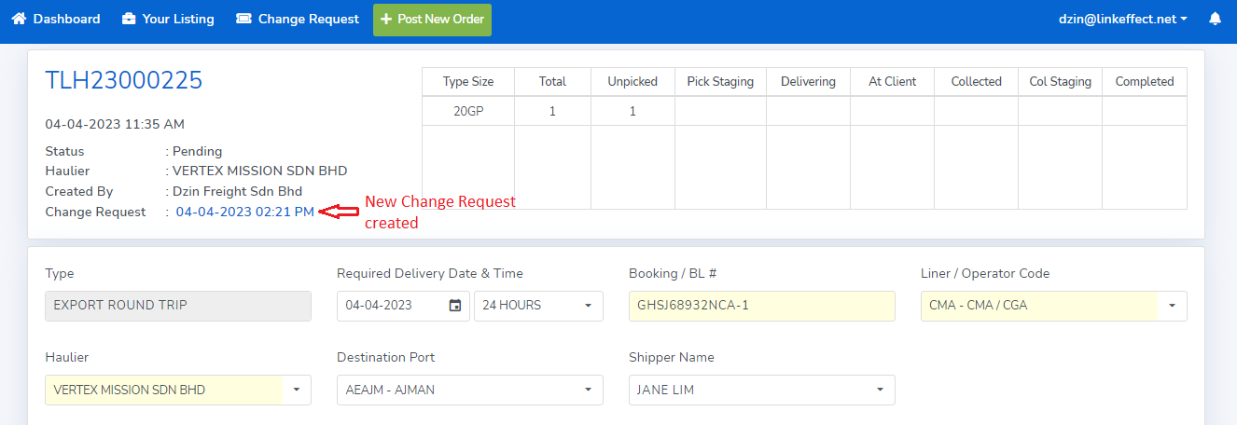Image resolution: width=1237 pixels, height=425 pixels.
Task: Click the notification bell icon
Action: click(1215, 19)
